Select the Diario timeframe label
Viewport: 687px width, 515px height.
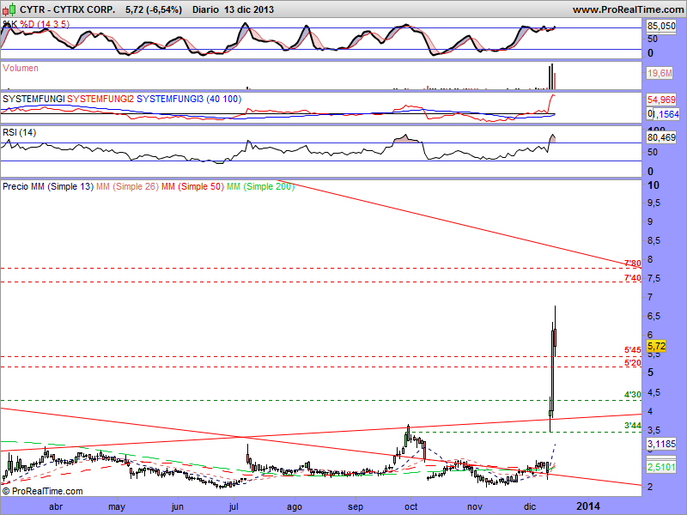205,9
